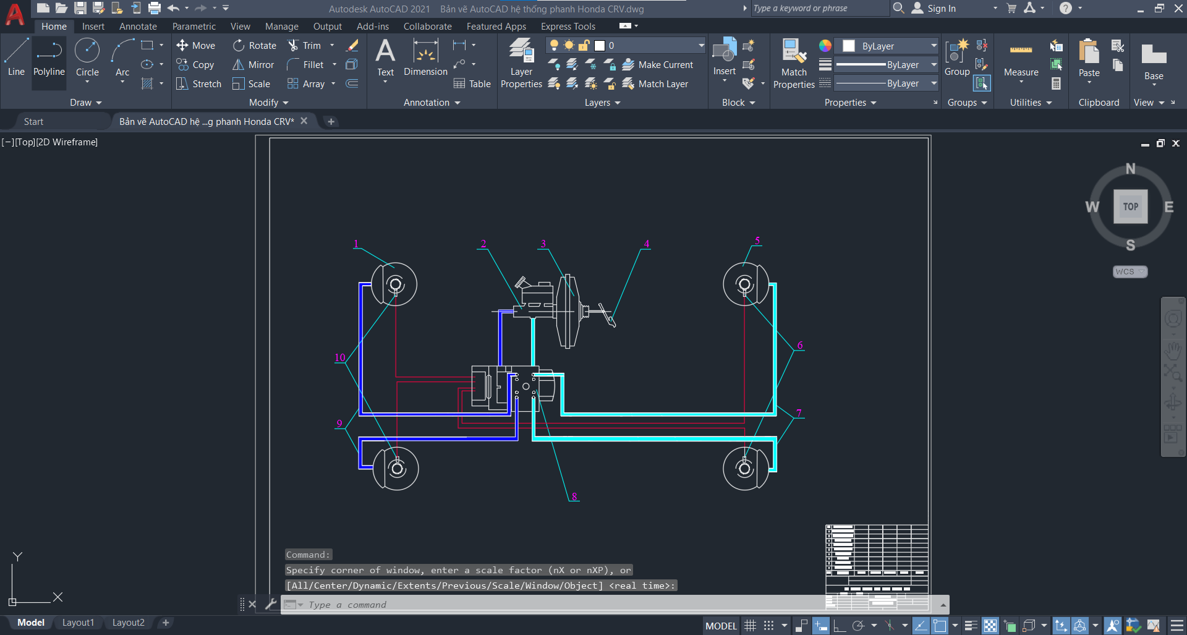Select the Arc drawing tool
This screenshot has width=1187, height=635.
[x=122, y=58]
